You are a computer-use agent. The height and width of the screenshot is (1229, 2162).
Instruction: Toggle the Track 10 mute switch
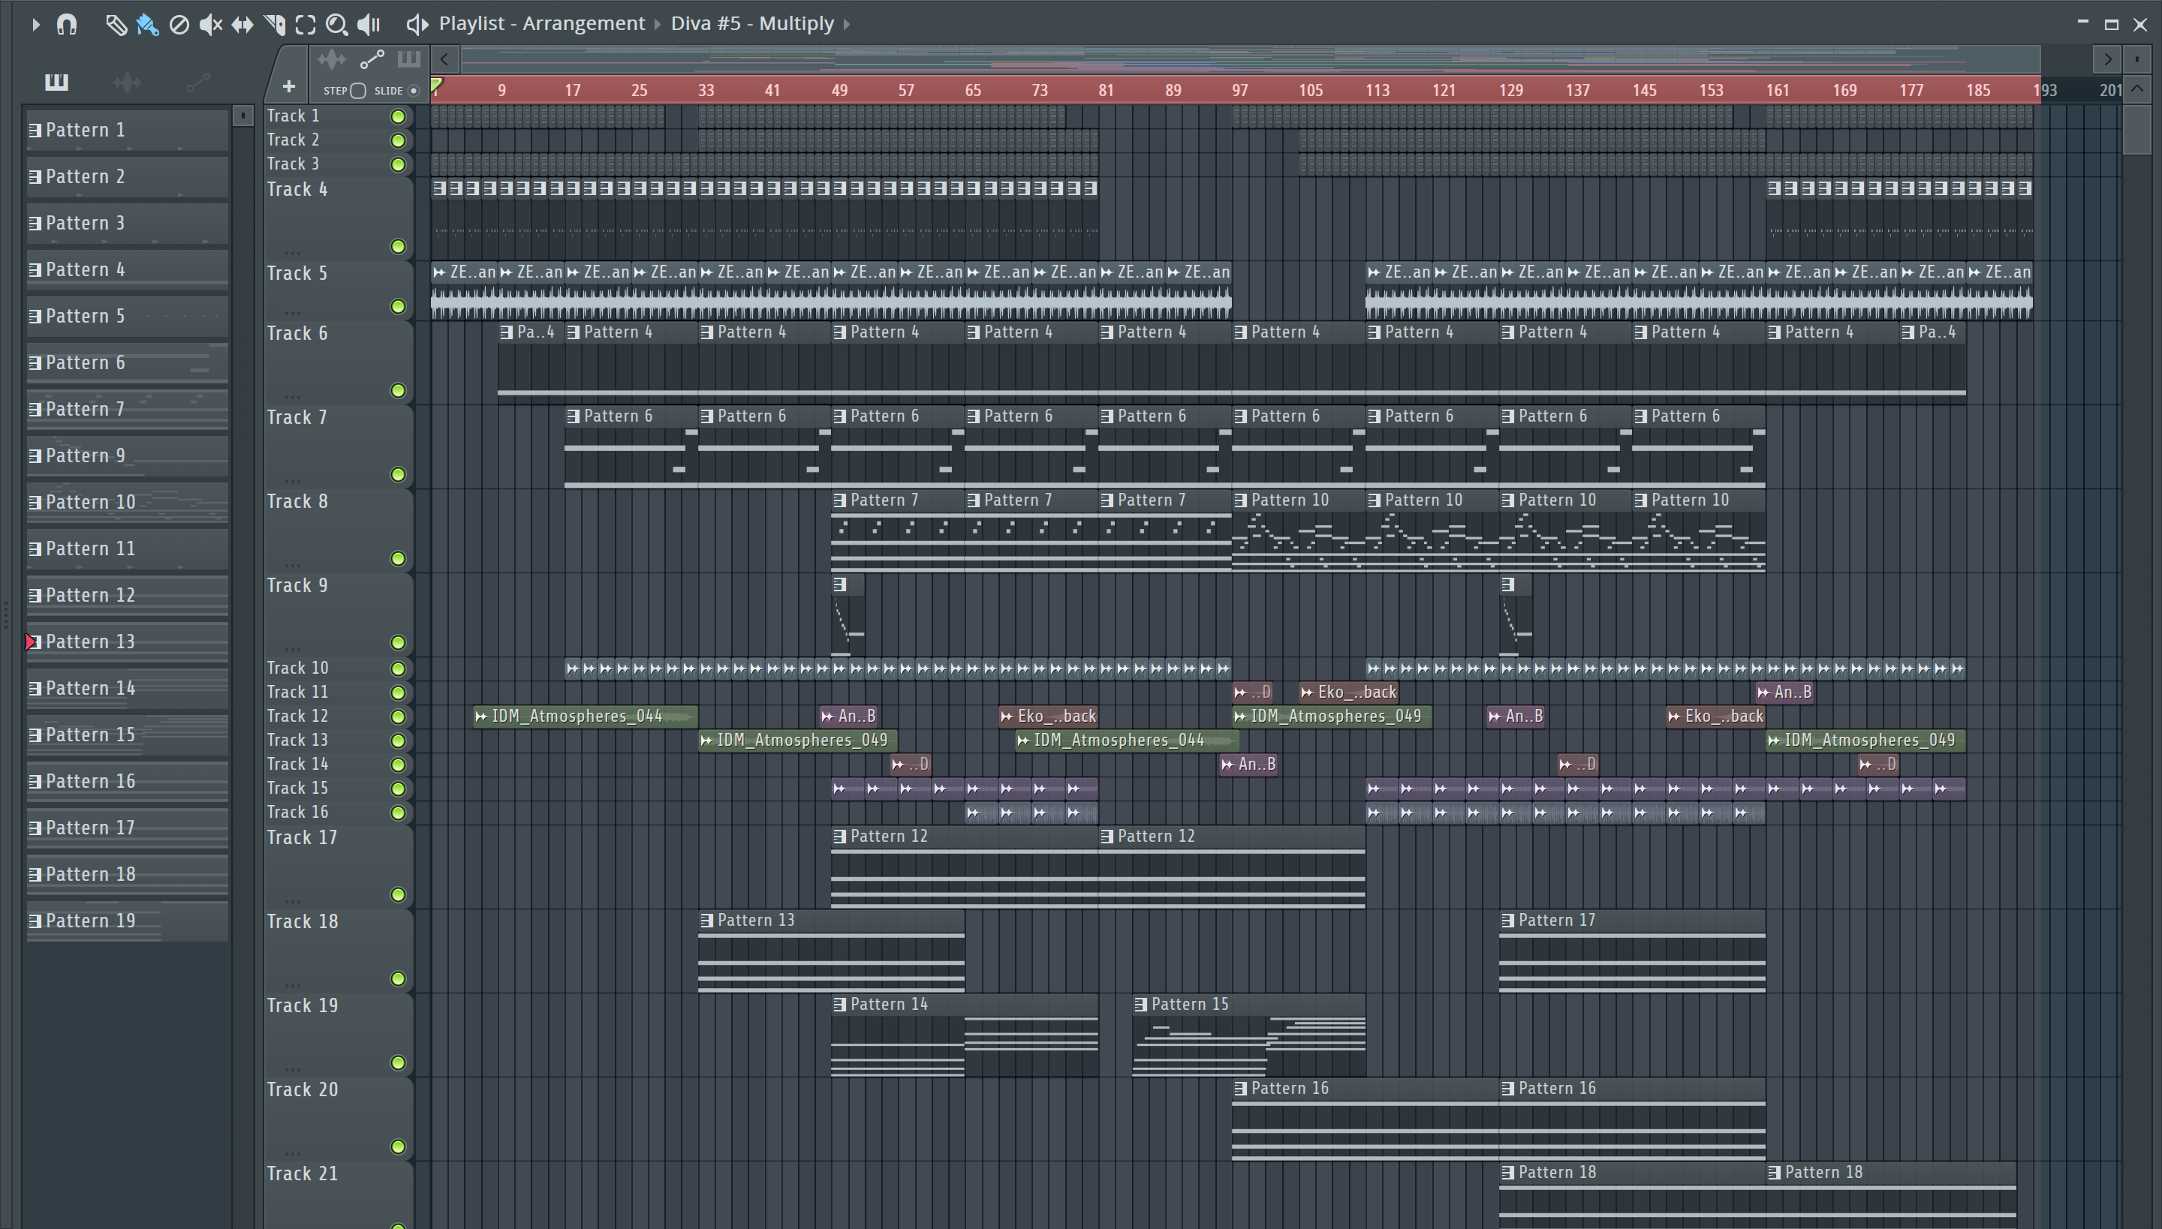click(x=398, y=669)
